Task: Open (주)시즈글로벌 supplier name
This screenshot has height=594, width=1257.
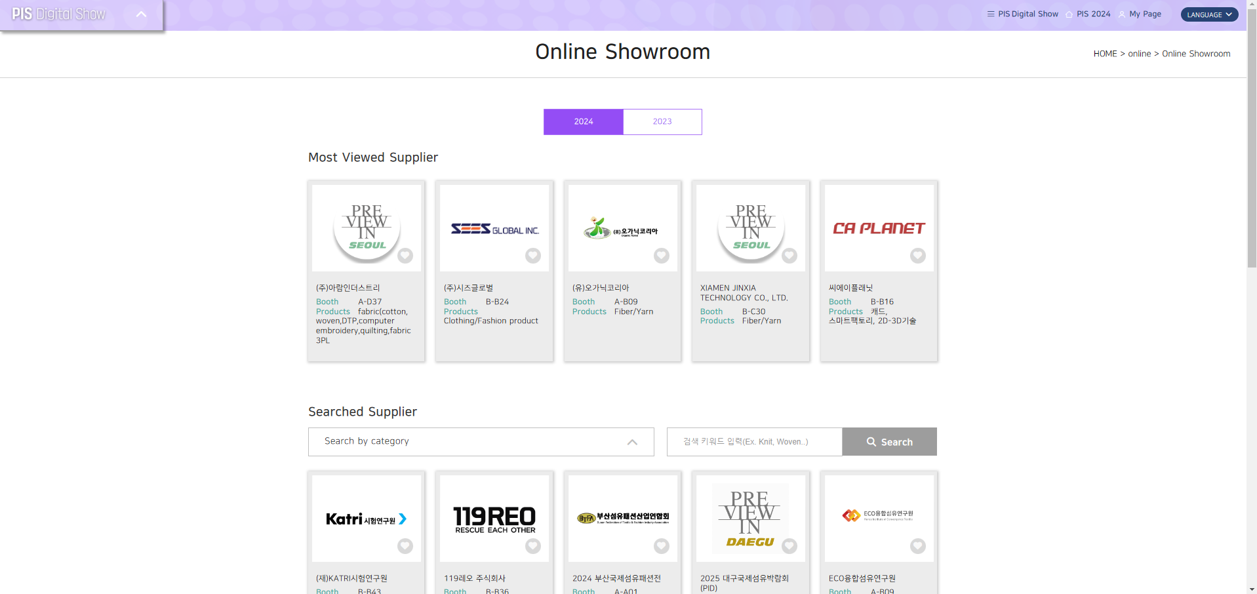Action: [469, 288]
